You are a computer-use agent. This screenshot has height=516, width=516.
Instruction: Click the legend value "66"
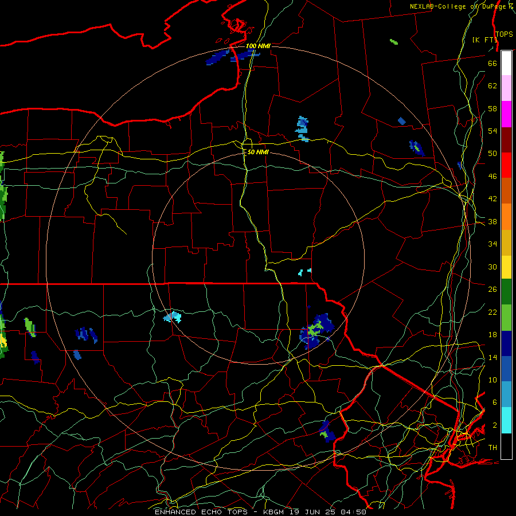[492, 64]
